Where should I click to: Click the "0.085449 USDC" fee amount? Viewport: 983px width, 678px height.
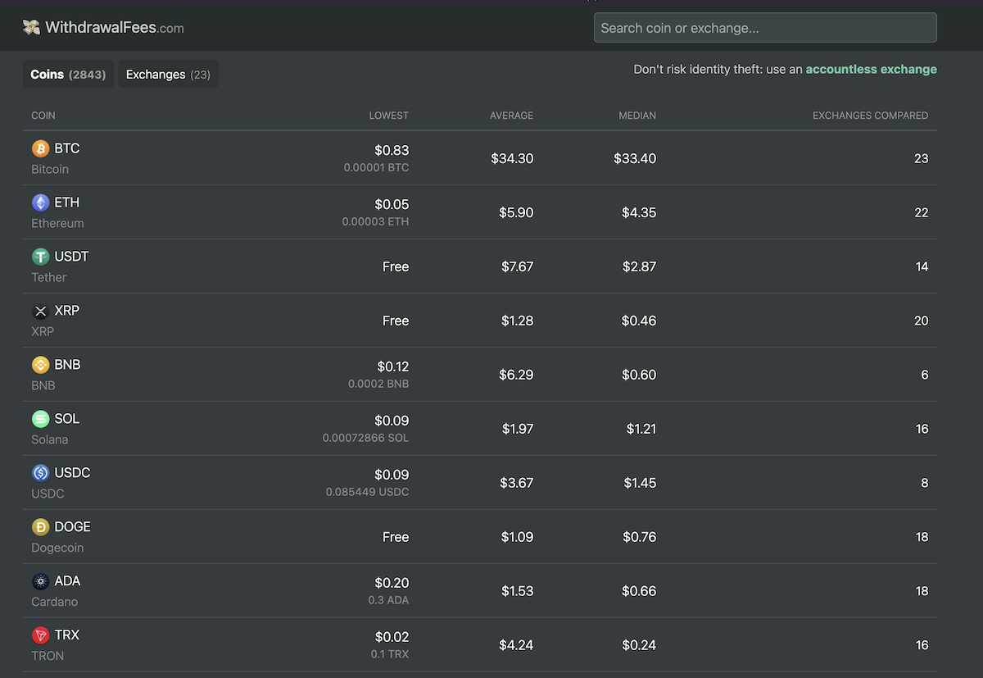pos(367,492)
